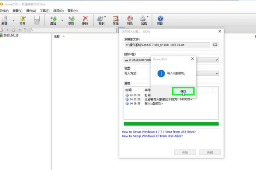This screenshot has height=170, width=256.
Task: Open the dropdown arrow beside 加载
Action: click(148, 17)
